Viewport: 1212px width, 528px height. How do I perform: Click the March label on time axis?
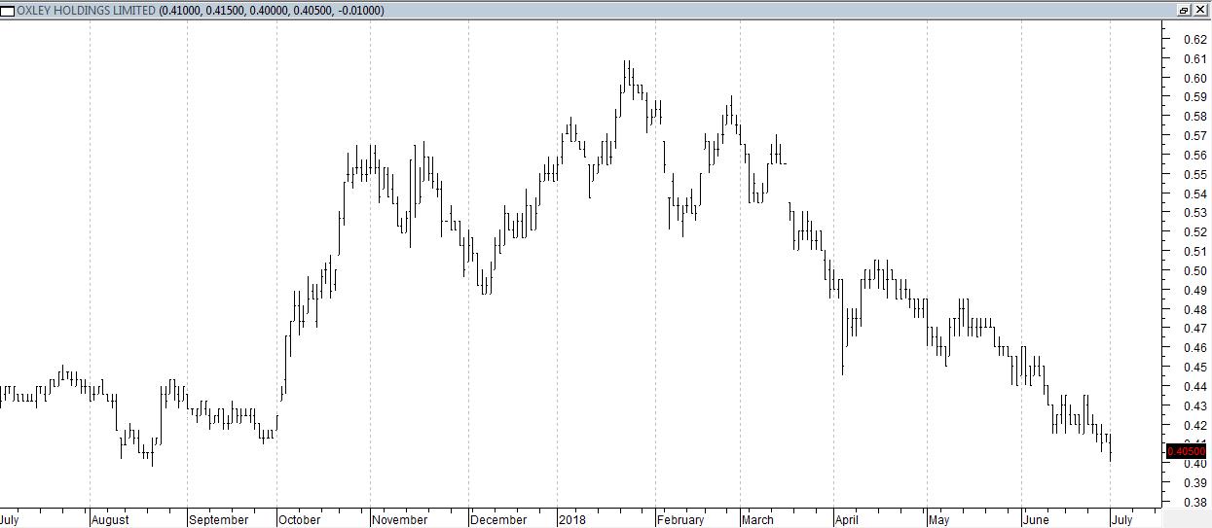pos(758,520)
